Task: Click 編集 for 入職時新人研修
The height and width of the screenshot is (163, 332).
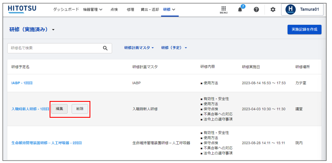Action: click(x=59, y=109)
